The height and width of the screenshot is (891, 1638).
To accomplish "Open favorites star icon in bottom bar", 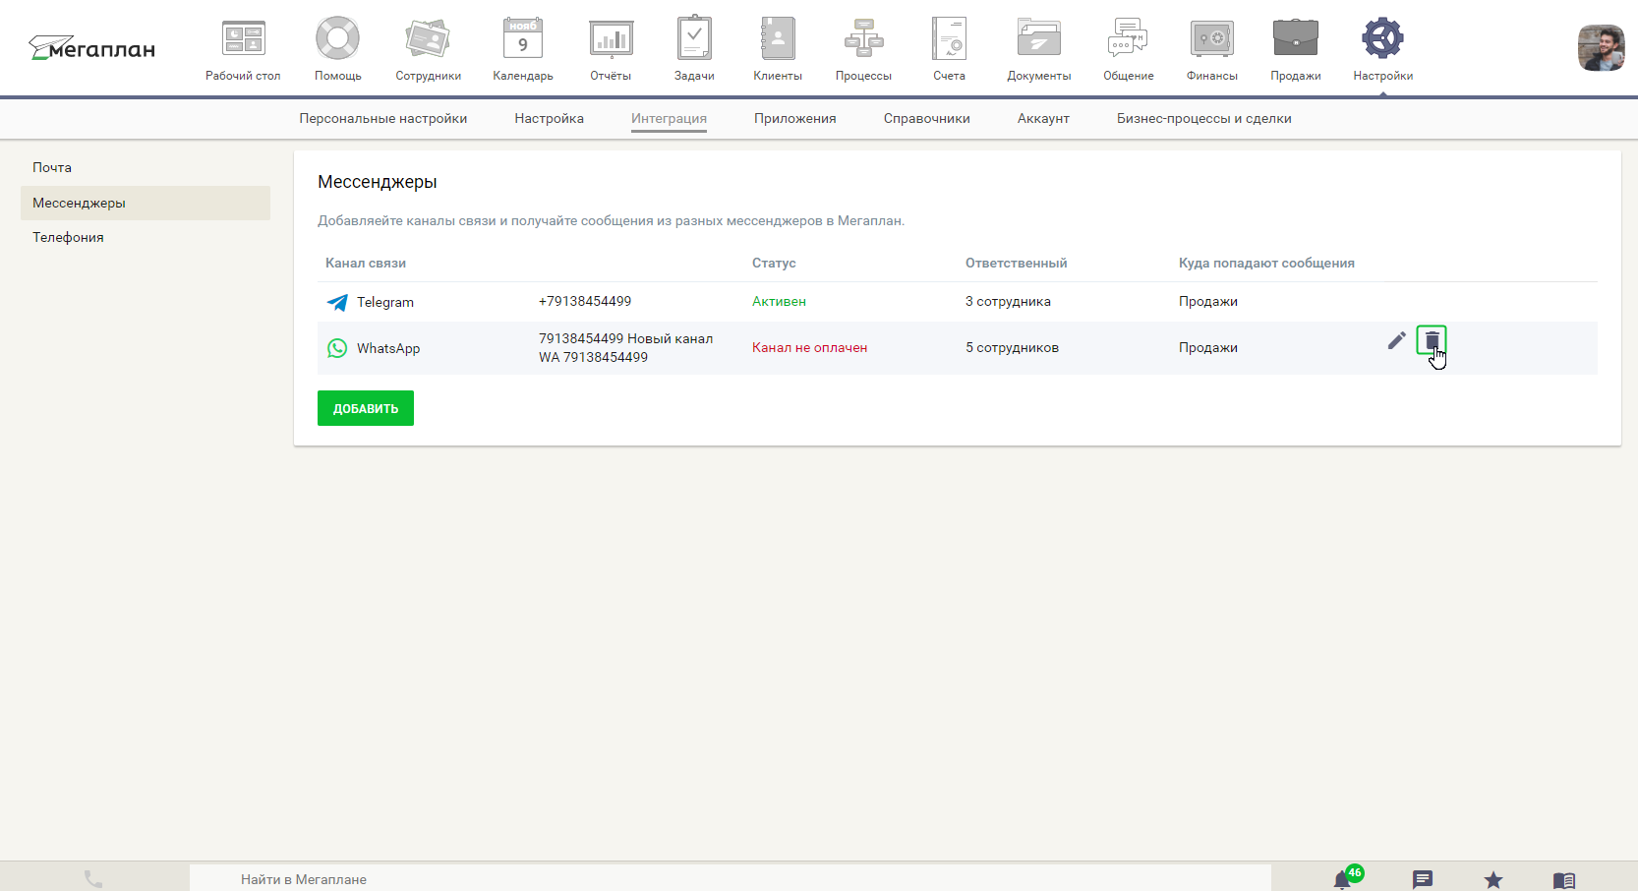I will (1492, 879).
